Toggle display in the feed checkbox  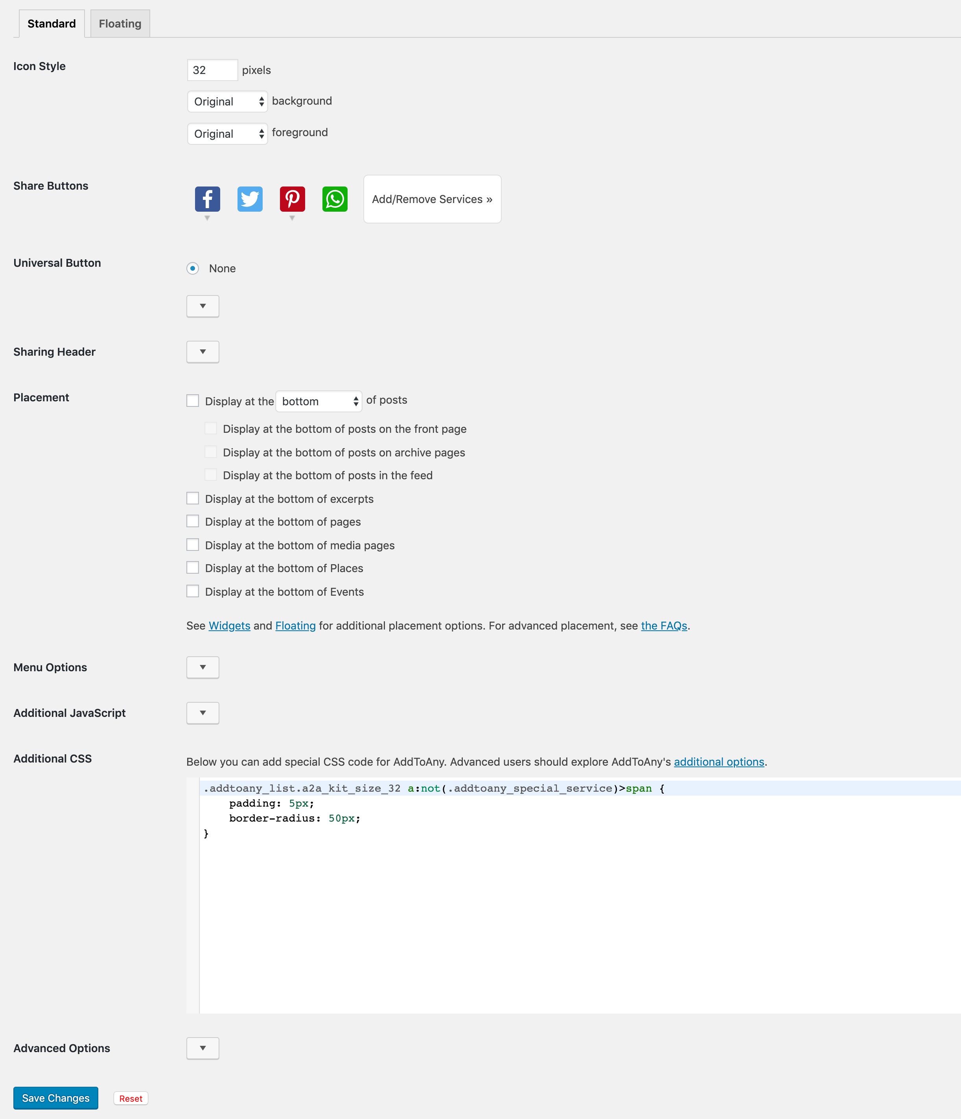click(x=211, y=475)
